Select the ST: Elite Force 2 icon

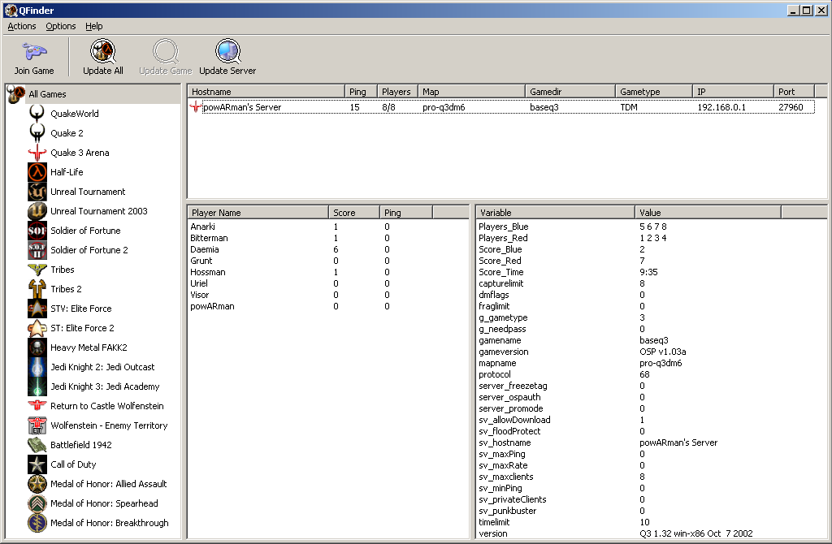37,328
